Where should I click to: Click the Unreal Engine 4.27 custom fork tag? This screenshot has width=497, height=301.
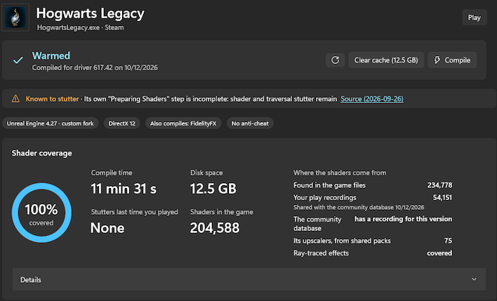pyautogui.click(x=50, y=123)
